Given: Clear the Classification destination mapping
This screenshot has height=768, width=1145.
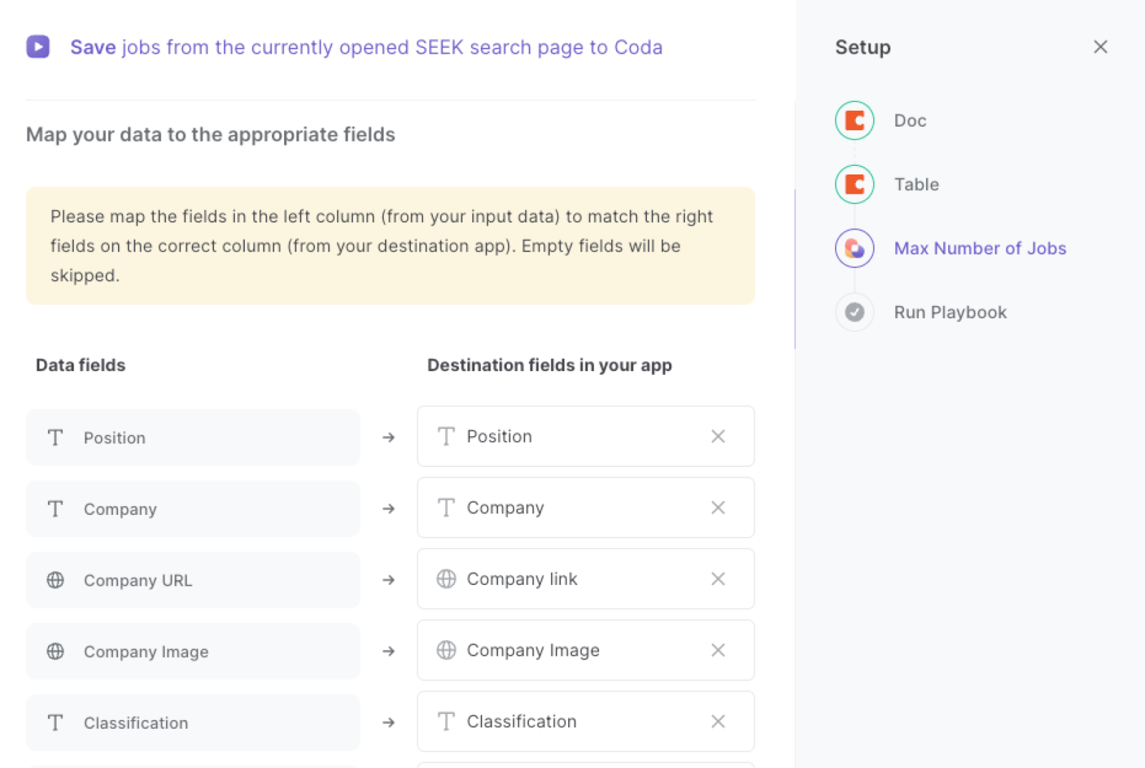Looking at the screenshot, I should [718, 722].
